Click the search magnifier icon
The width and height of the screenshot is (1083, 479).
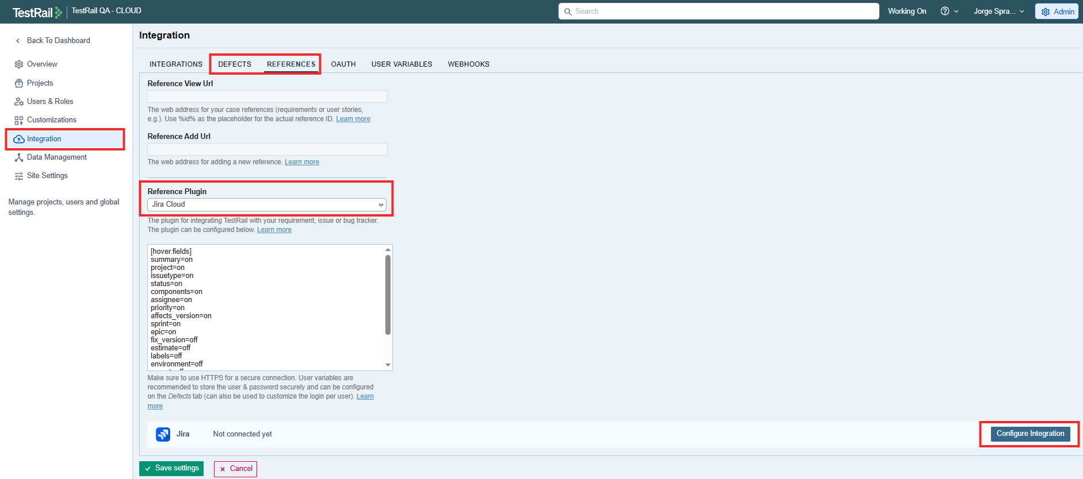(568, 11)
